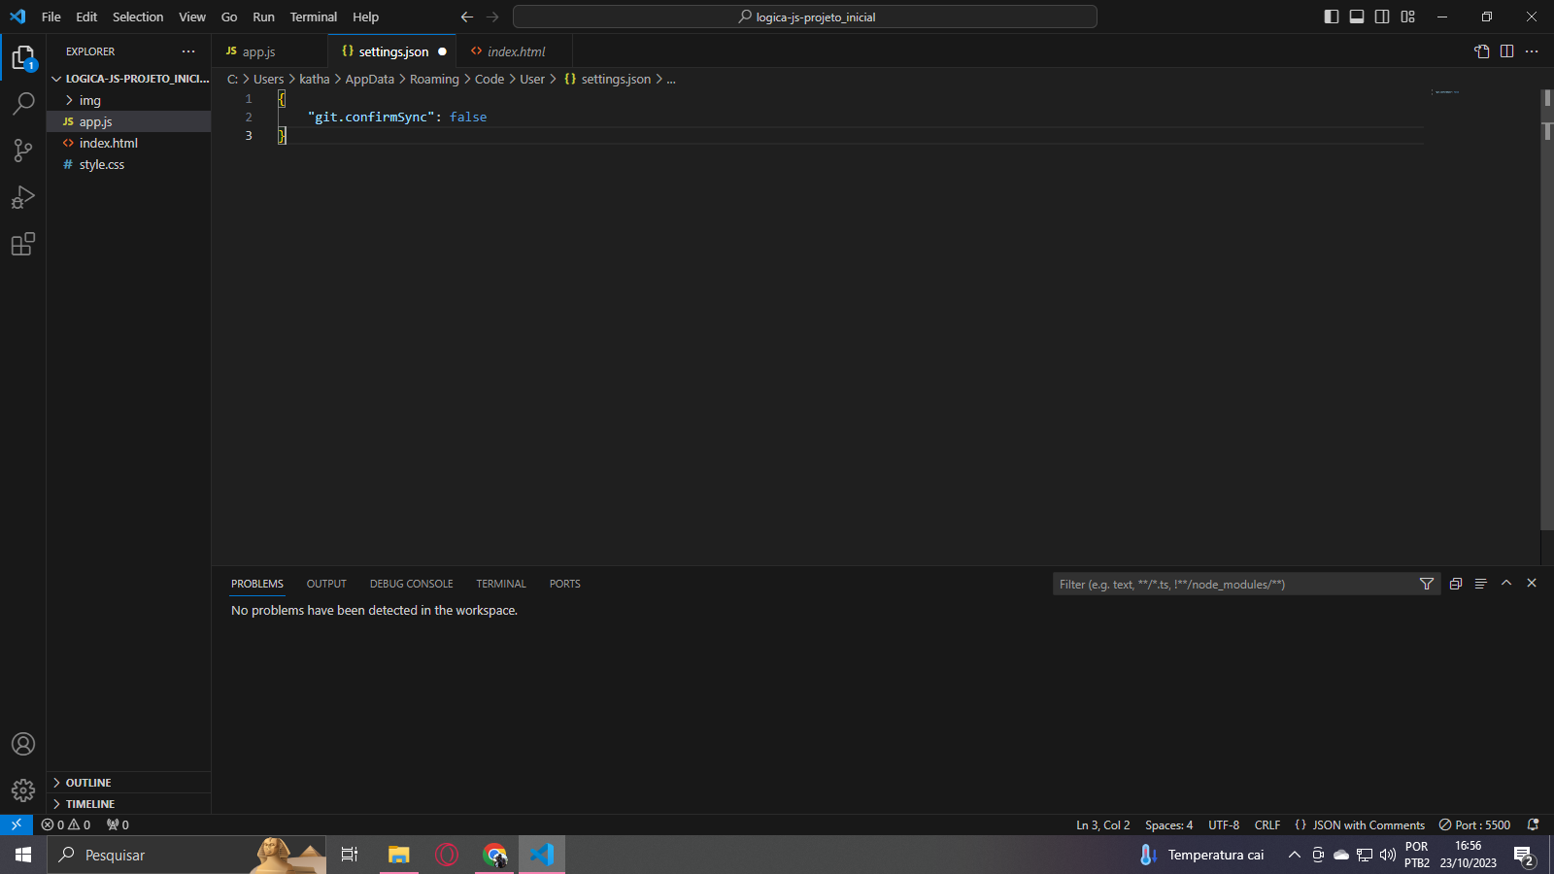
Task: Select app.js in the explorer tree
Action: tap(129, 121)
